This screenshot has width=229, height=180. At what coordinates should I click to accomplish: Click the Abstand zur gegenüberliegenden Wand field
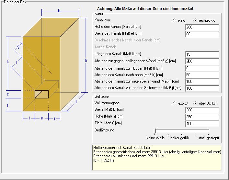[202, 61]
